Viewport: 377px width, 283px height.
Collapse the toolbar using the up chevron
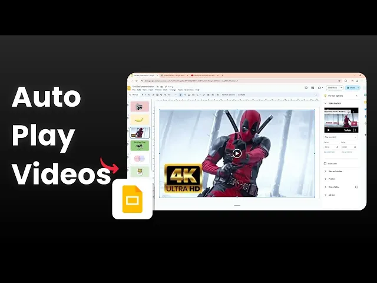coord(316,95)
